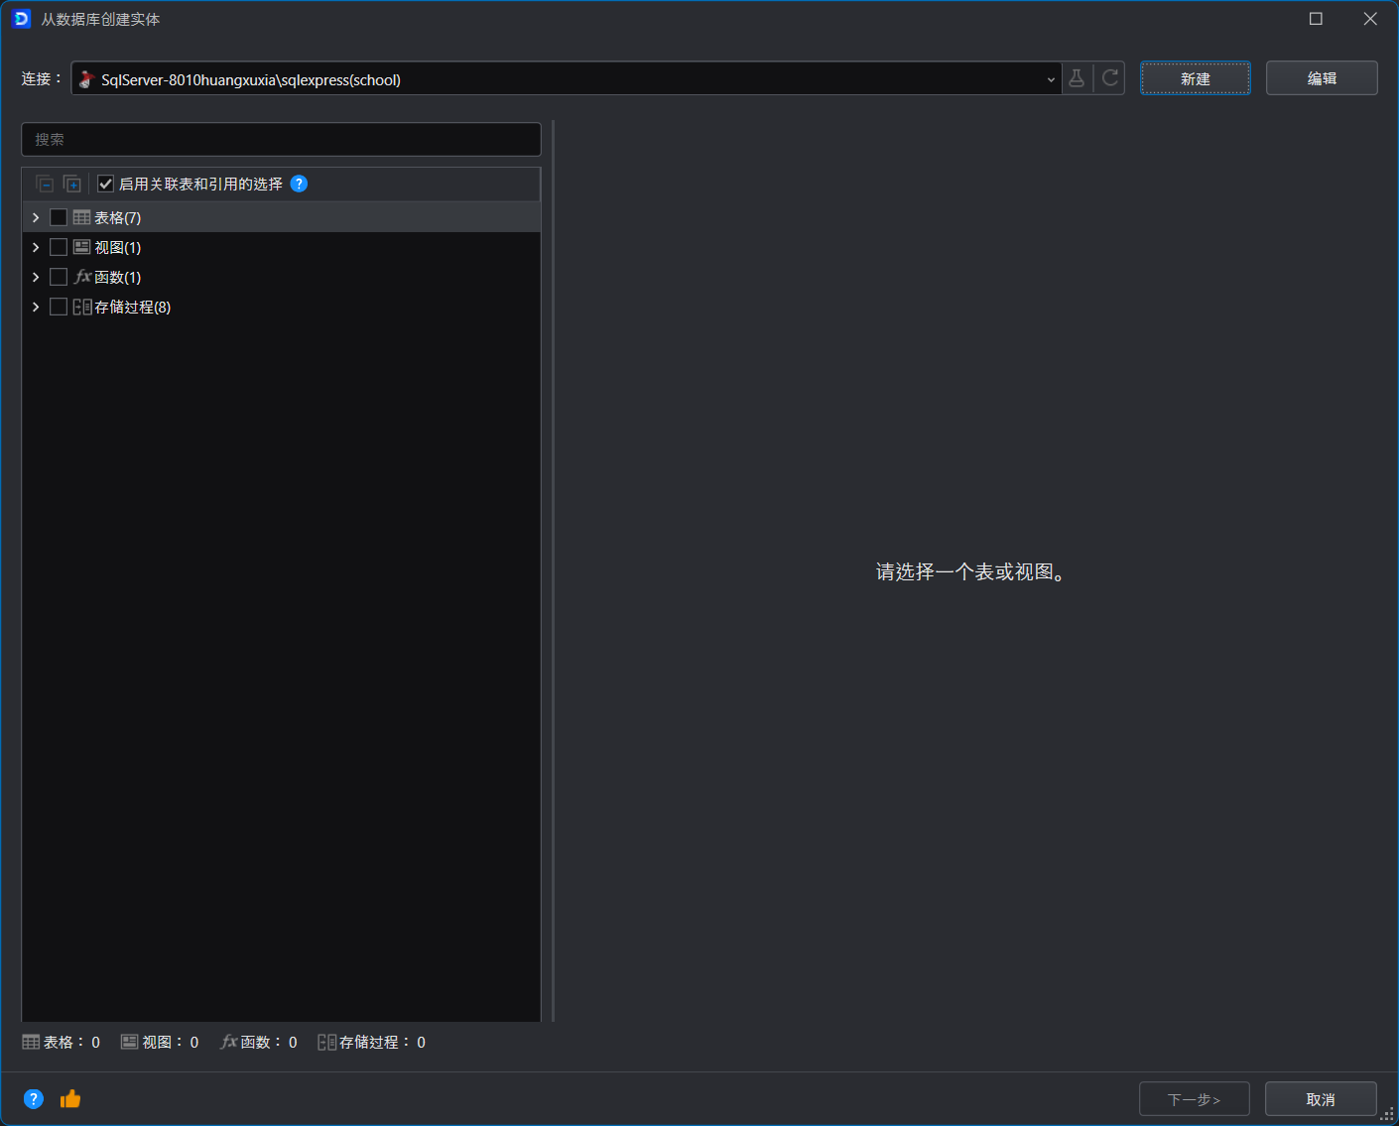The width and height of the screenshot is (1399, 1126).
Task: Click the 函数 fx icon in the tree
Action: [x=82, y=277]
